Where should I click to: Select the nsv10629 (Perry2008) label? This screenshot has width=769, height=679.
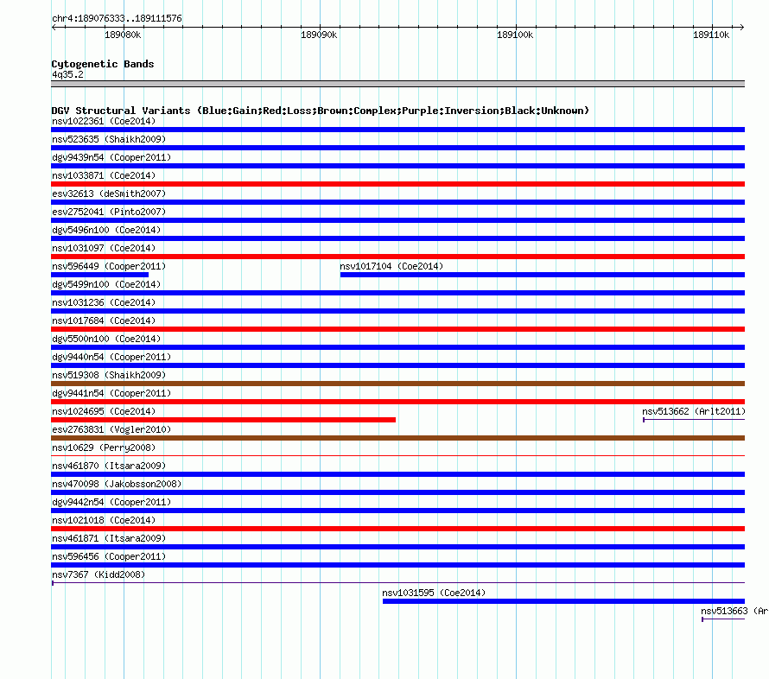(104, 447)
